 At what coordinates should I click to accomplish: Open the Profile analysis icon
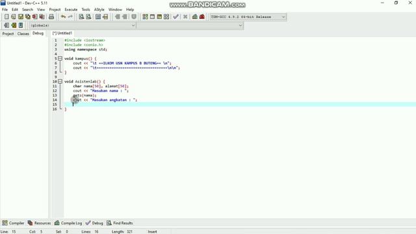tap(195, 17)
